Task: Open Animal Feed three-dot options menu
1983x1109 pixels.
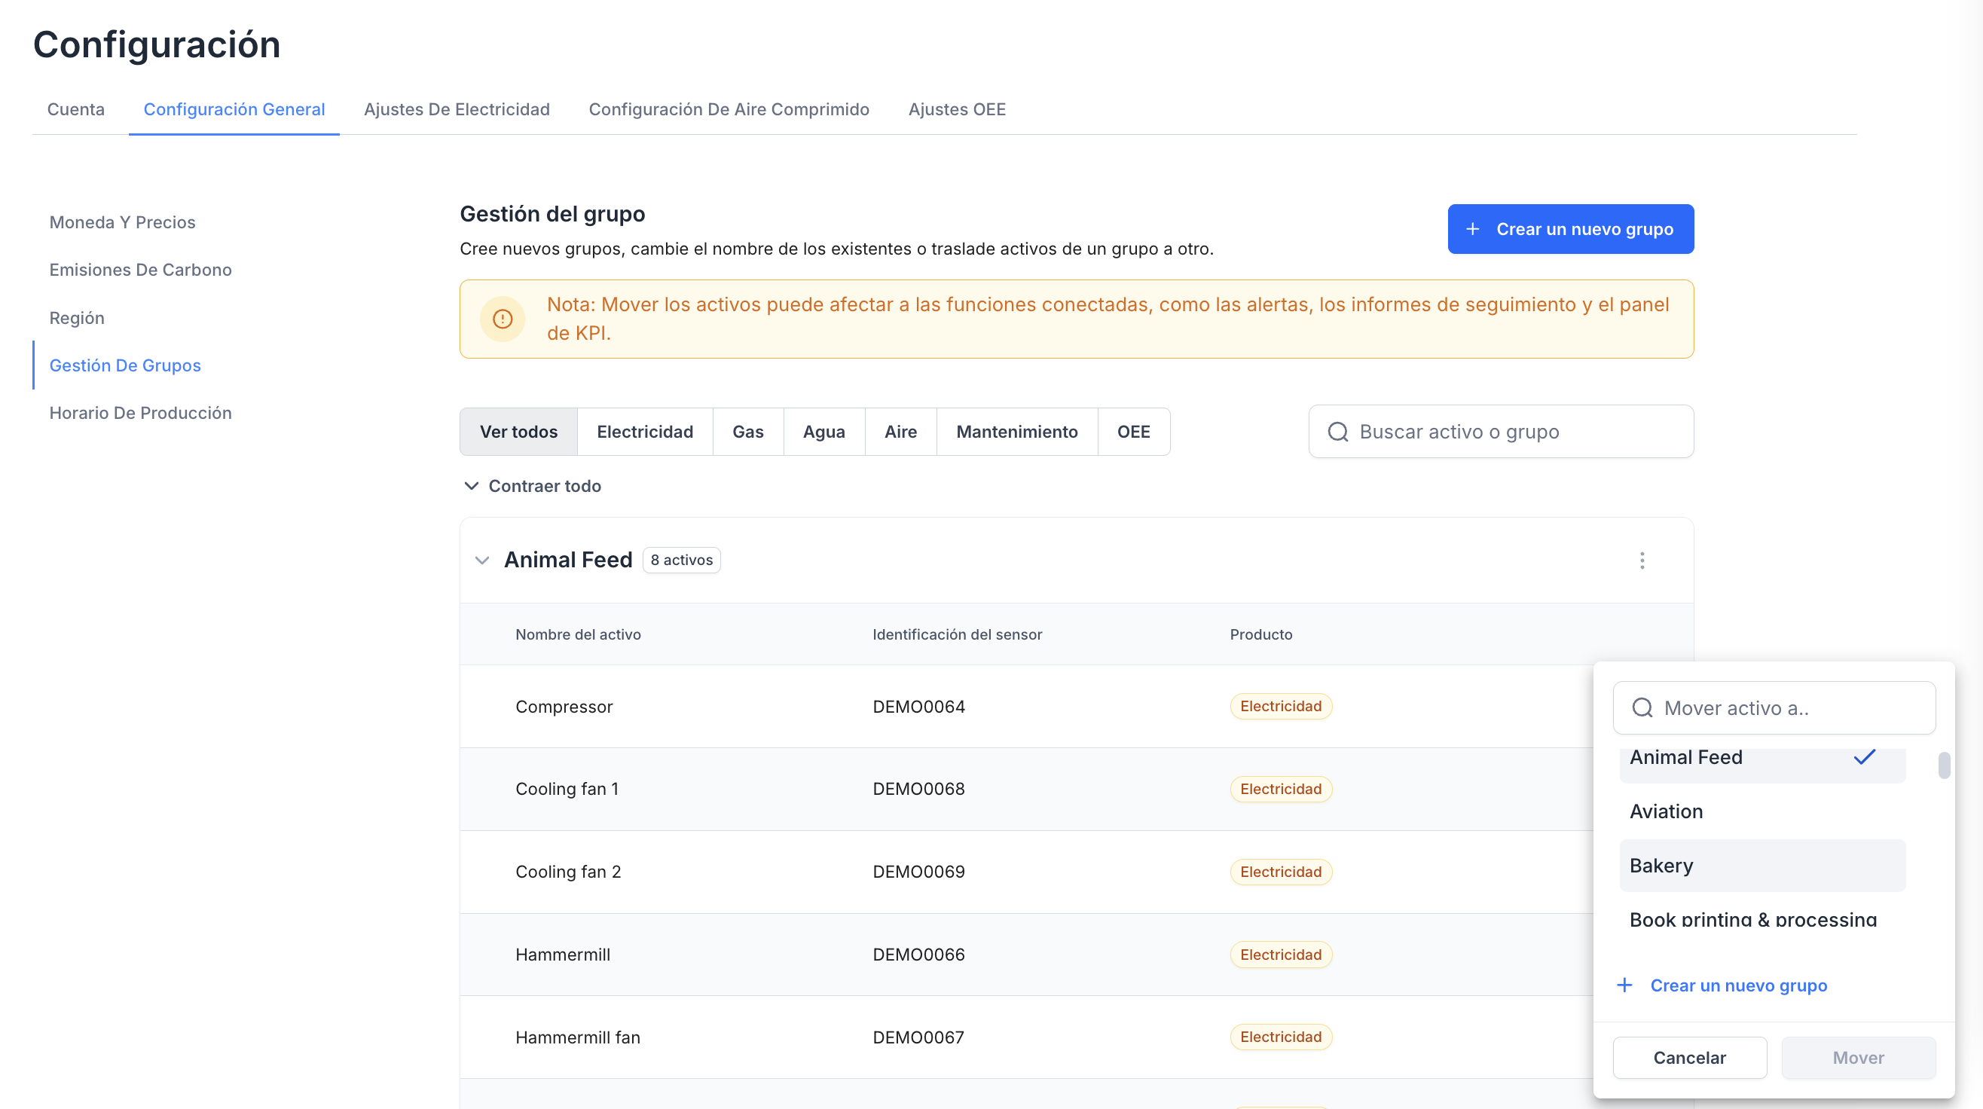Action: (1641, 561)
